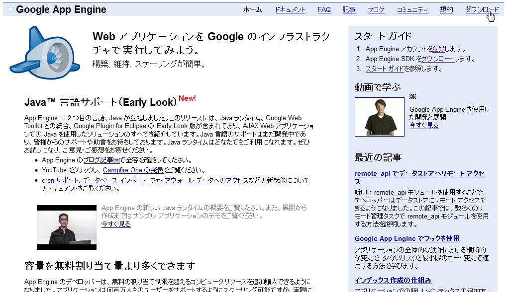Open Google App Engine でフックを使用 article
The width and height of the screenshot is (505, 292).
click(x=407, y=239)
